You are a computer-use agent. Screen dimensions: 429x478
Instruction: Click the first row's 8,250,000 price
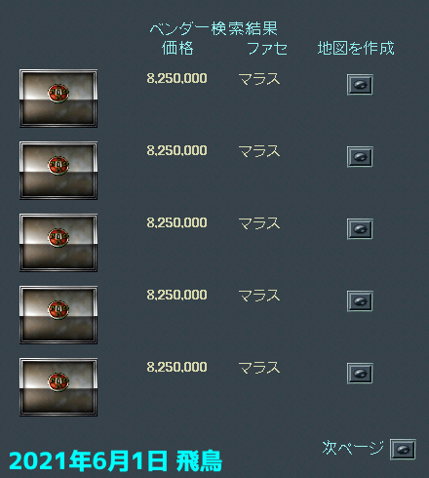point(176,78)
